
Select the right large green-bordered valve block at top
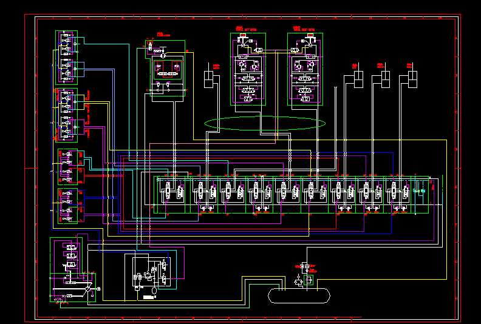pyautogui.click(x=305, y=69)
